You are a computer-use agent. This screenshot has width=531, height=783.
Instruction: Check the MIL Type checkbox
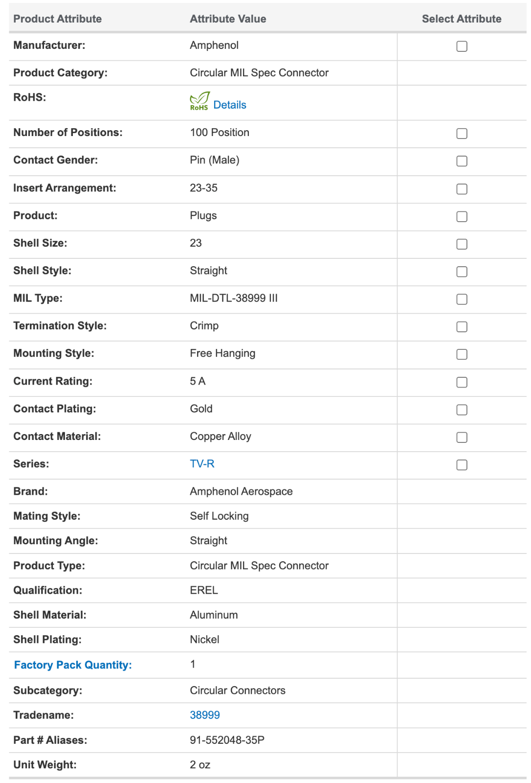pos(462,299)
